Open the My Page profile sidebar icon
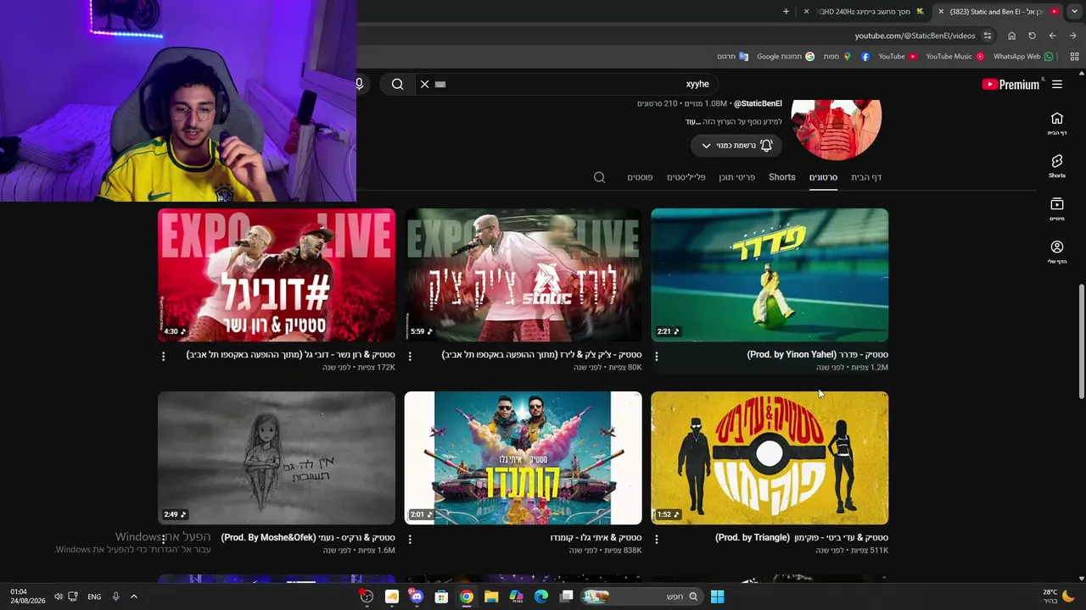The width and height of the screenshot is (1086, 610). (x=1056, y=252)
